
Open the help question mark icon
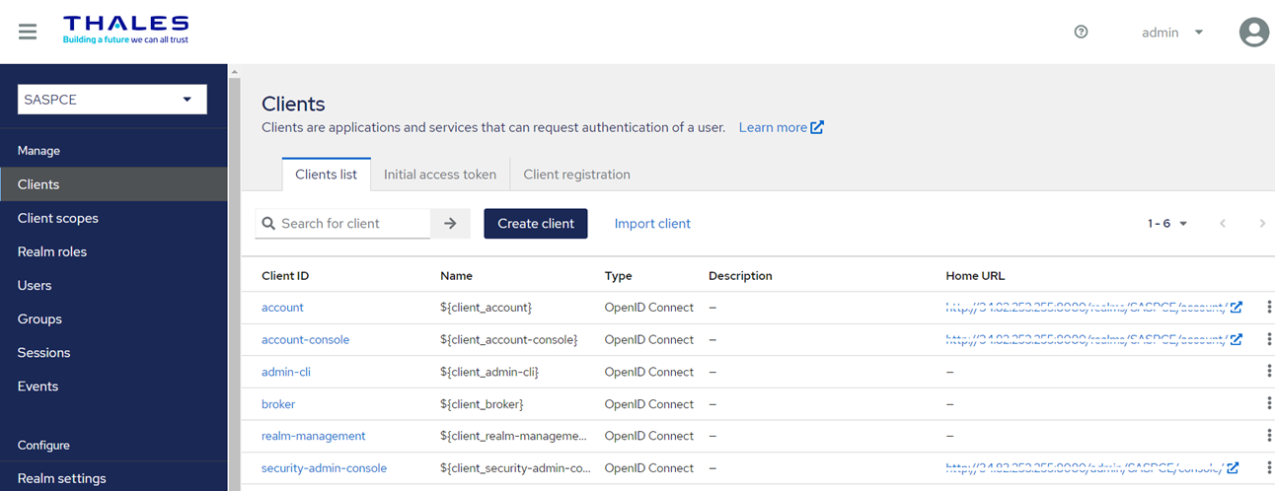(1081, 32)
